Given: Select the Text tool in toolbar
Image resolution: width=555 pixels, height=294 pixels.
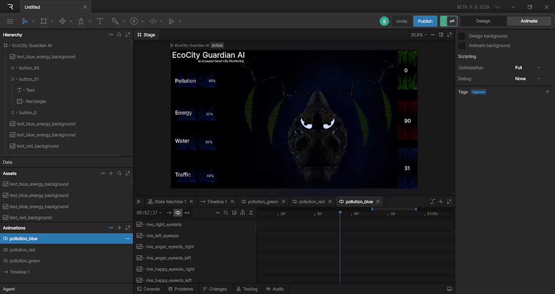Looking at the screenshot, I should 100,21.
